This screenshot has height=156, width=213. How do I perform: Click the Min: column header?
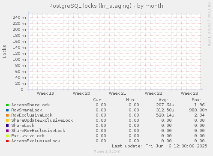tap(131, 100)
